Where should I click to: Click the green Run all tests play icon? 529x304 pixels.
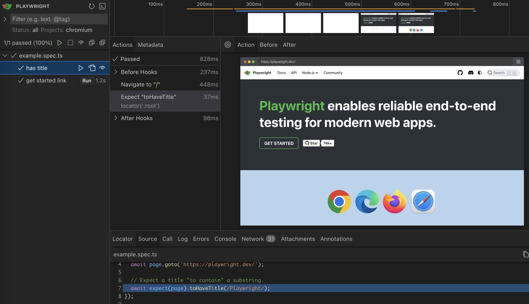pos(60,43)
